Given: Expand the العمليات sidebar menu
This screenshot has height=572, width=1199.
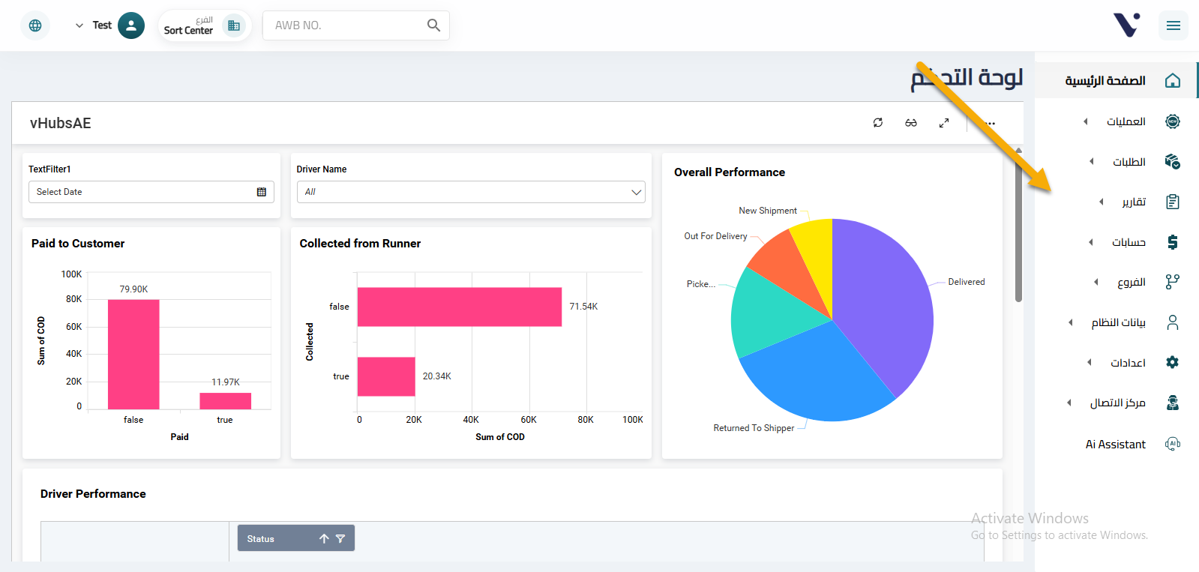Looking at the screenshot, I should tap(1126, 121).
